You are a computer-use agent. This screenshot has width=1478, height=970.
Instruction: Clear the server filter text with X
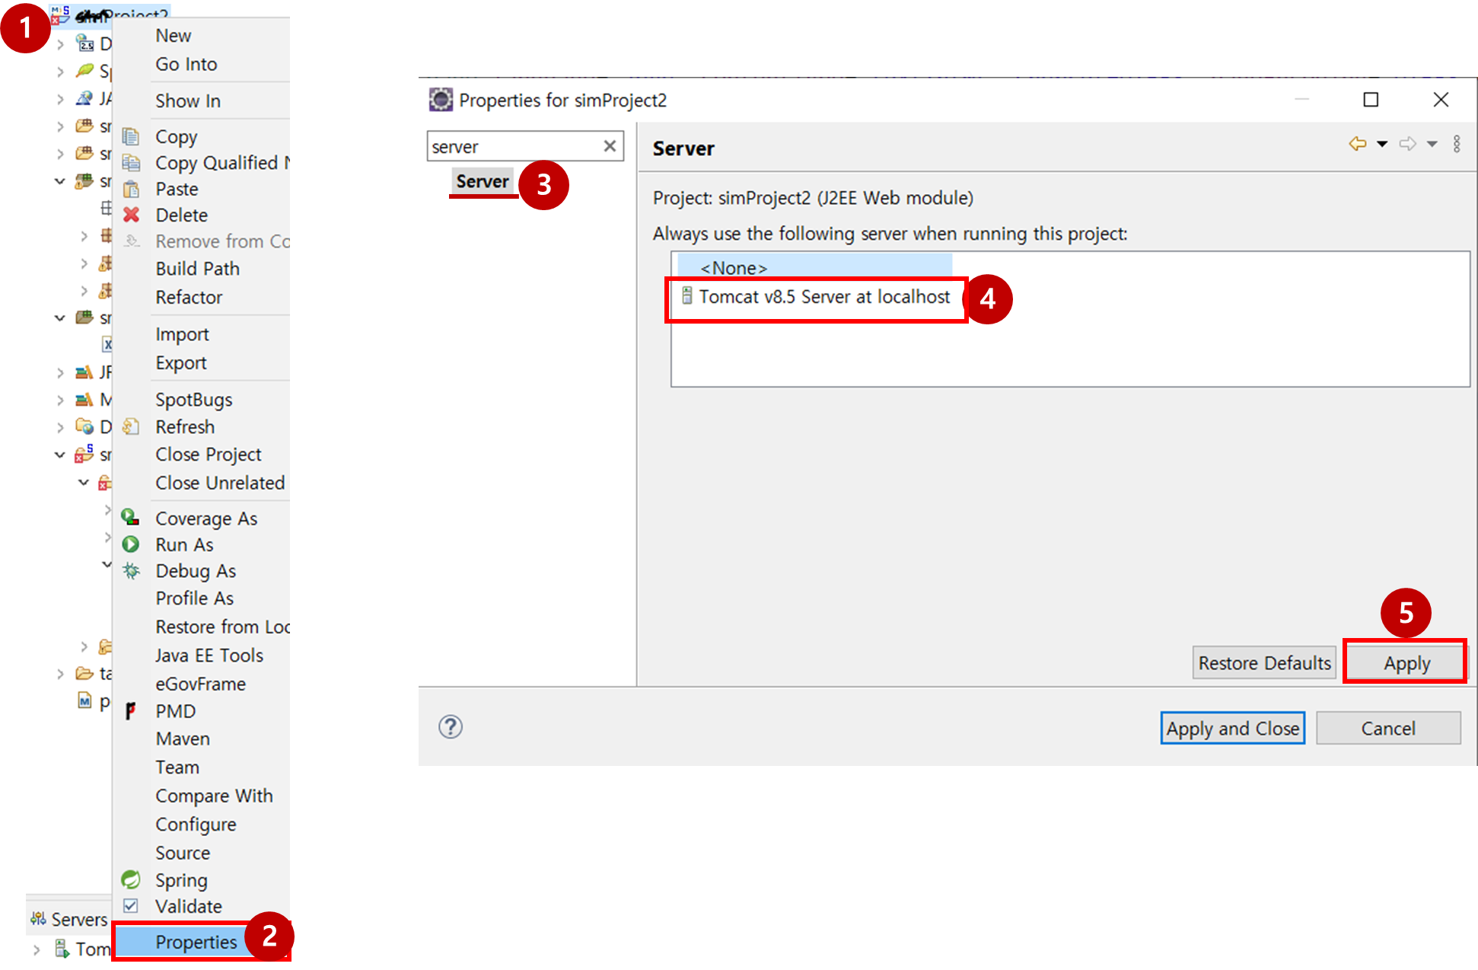point(610,146)
